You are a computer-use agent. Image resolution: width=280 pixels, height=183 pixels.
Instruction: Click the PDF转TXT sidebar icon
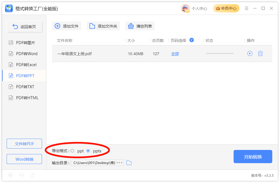[11, 87]
